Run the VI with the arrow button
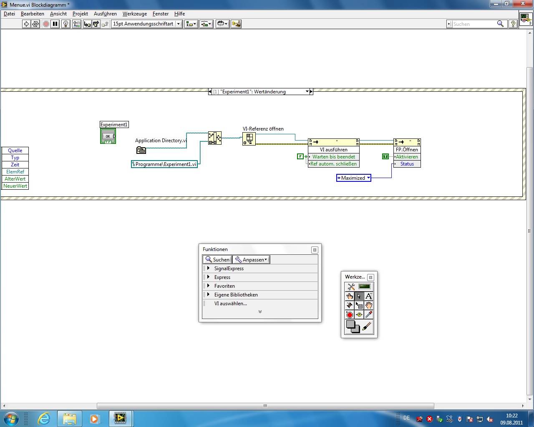 pos(26,24)
